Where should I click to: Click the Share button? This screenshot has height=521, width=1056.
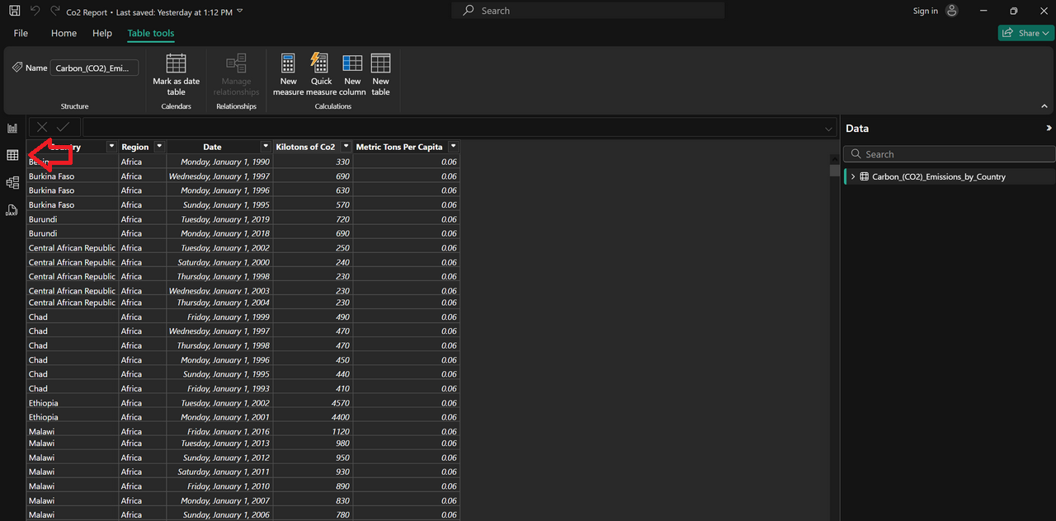coord(1026,33)
